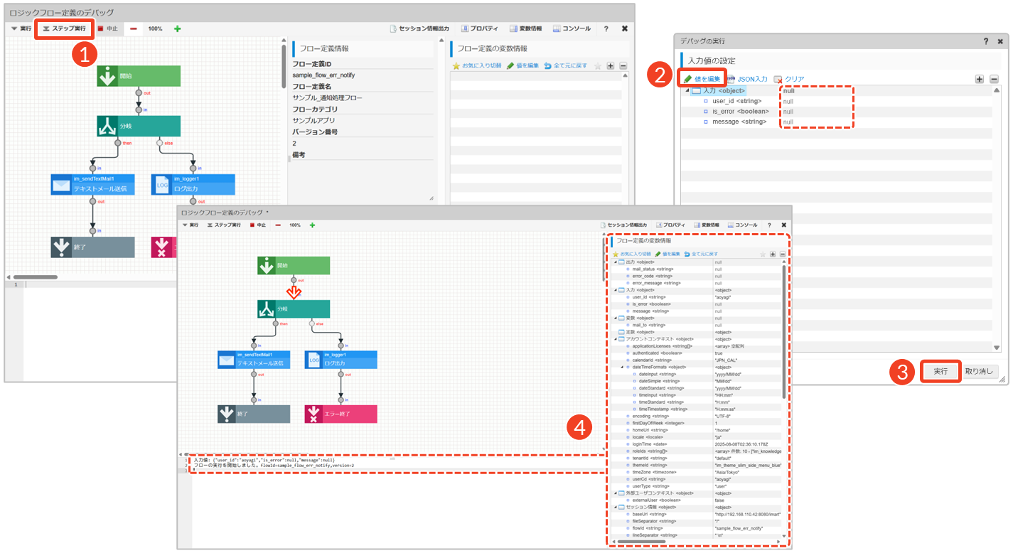The height and width of the screenshot is (558, 1013).
Task: Open JSON入力 in the input settings dialog
Action: 747,79
